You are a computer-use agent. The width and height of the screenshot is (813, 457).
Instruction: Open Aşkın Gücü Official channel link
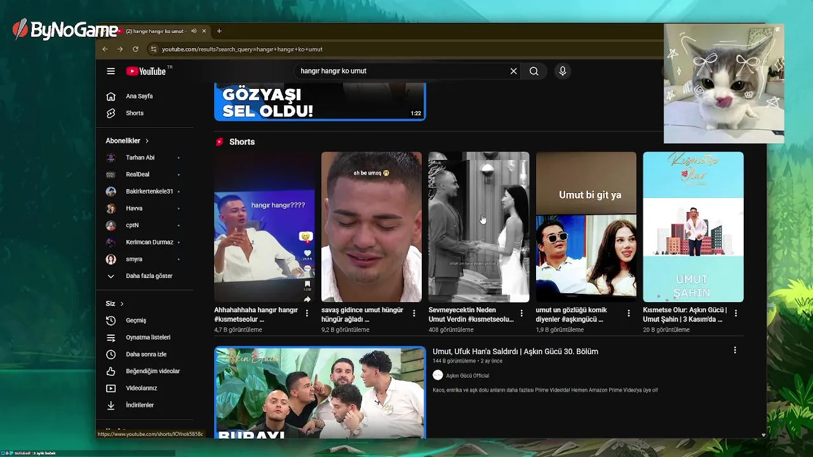[x=467, y=376]
